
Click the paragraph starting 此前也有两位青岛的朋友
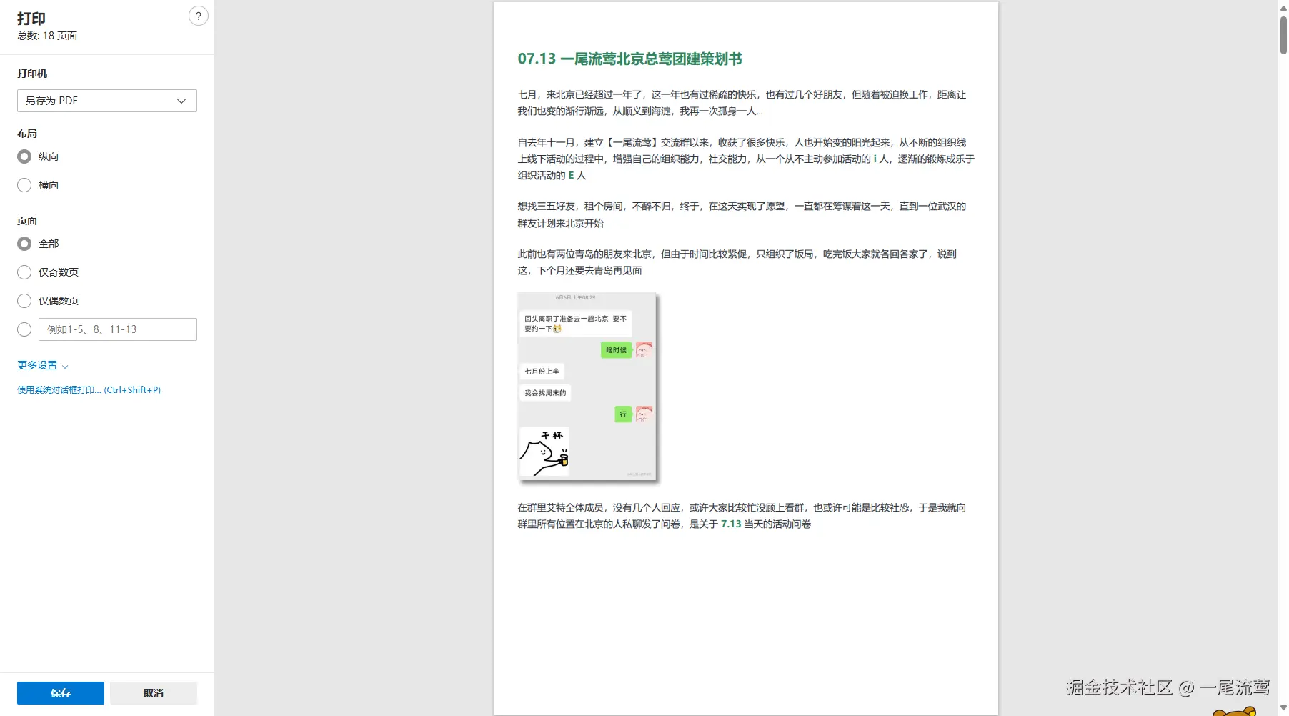(x=737, y=262)
